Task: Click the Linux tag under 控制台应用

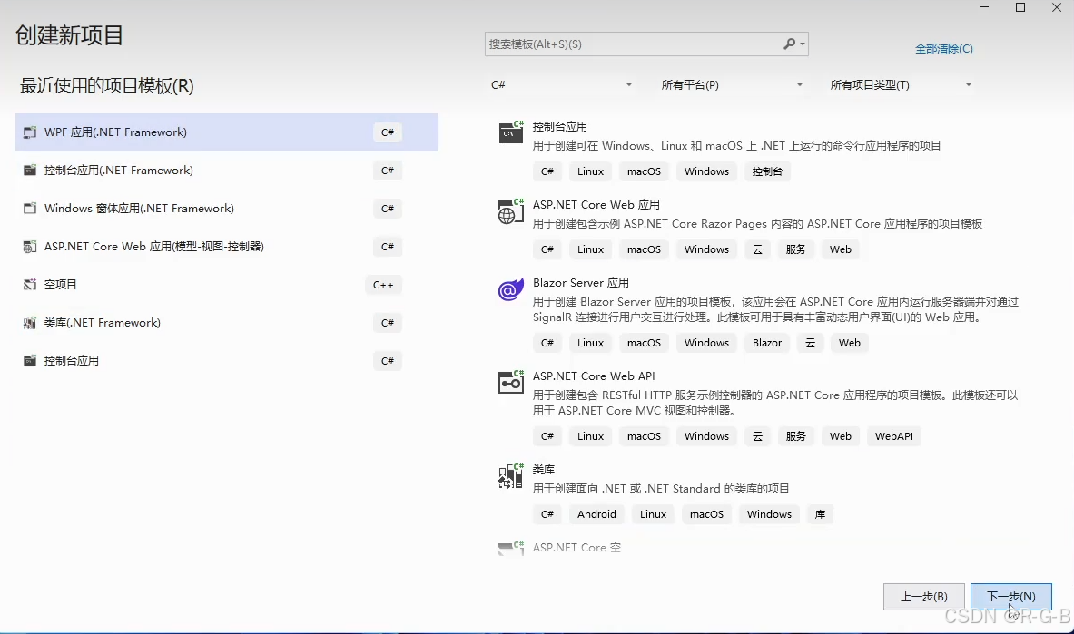Action: pos(590,171)
